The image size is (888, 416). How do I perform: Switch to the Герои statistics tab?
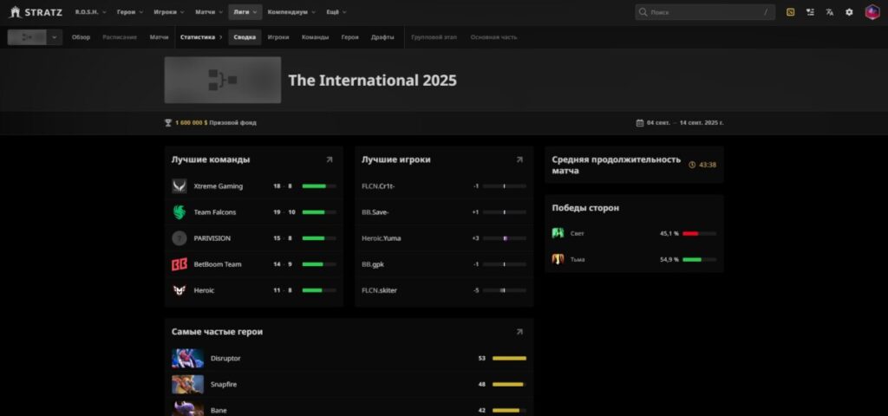[350, 37]
